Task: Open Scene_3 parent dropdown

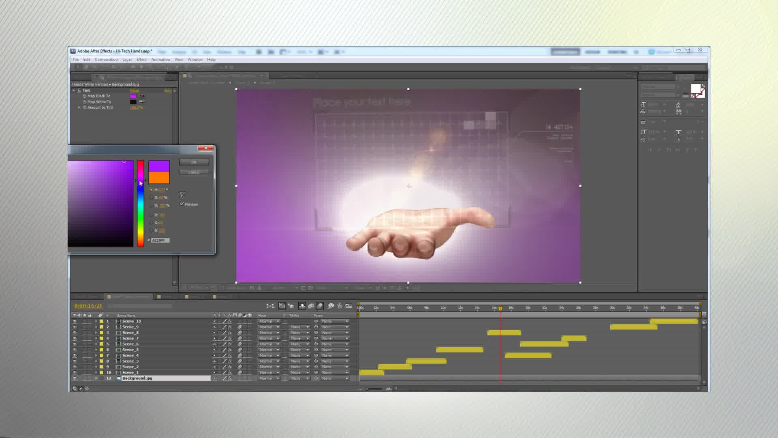Action: coord(335,361)
